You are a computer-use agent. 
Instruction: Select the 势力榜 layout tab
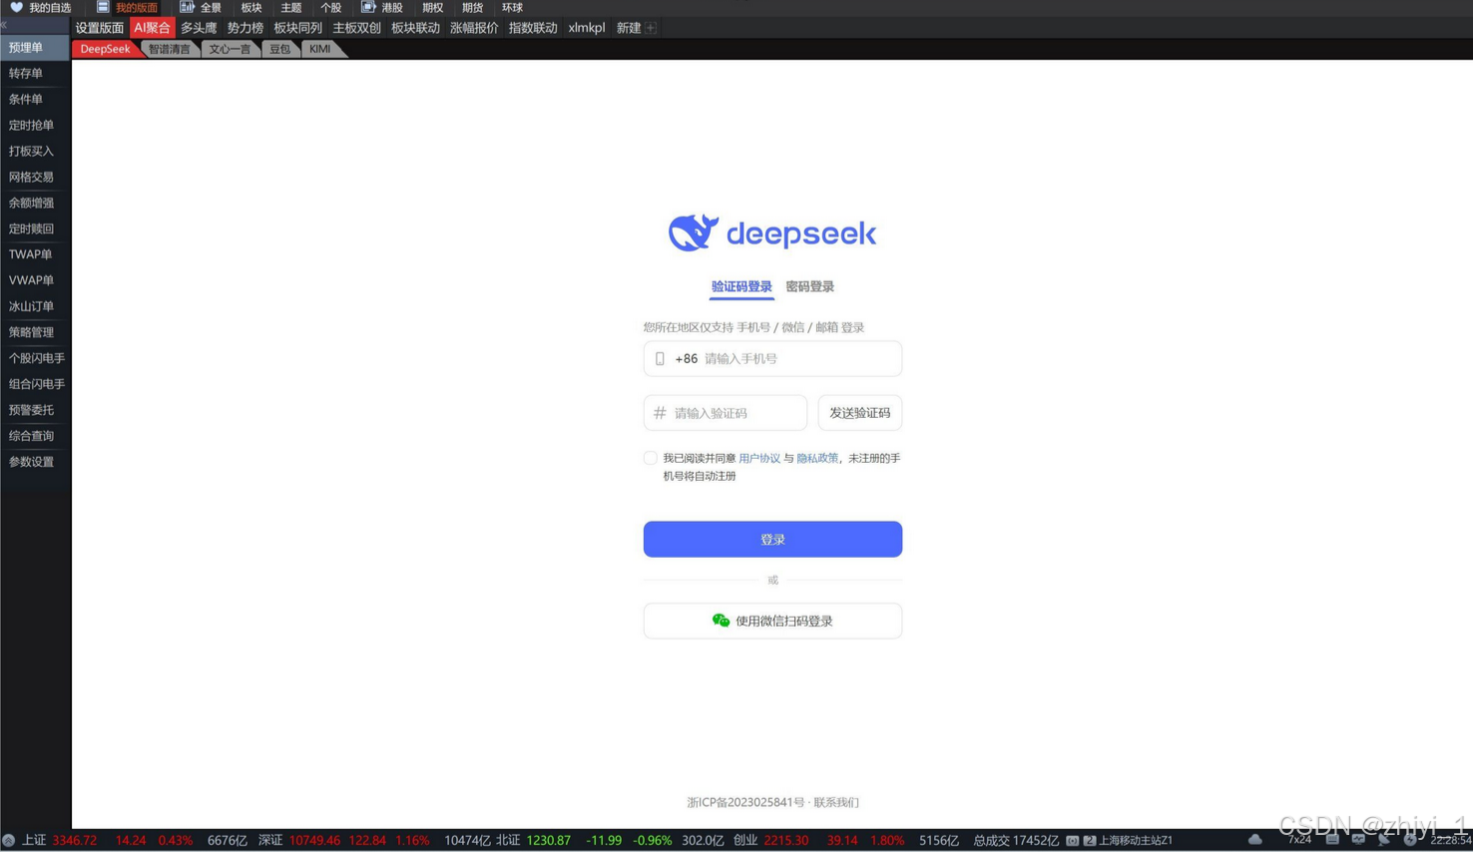coord(245,28)
